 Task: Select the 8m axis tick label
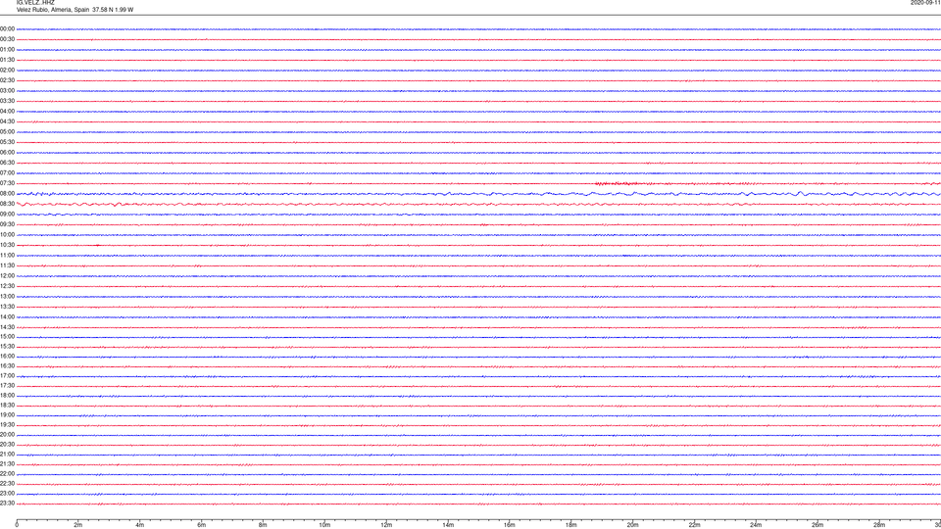(263, 525)
